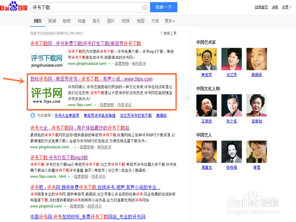Open 百度快照 after www.5tps.com/a...html
Viewport: 296px width, 222px height.
tap(81, 176)
